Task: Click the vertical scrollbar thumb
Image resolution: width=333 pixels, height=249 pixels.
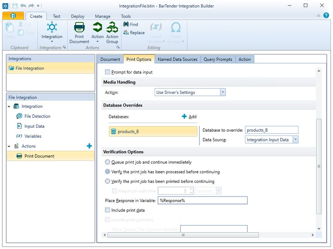Action: click(319, 166)
